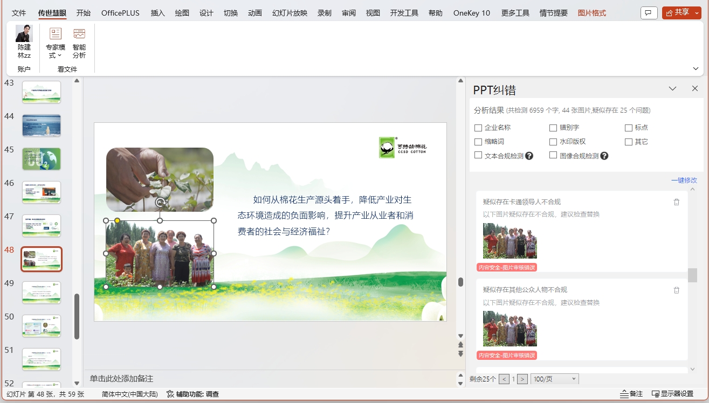Collapse PPT纠错 panel options chevron
Screen dimensions: 709x403
coord(672,89)
